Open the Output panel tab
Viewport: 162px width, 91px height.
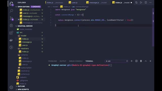click(x=63, y=61)
